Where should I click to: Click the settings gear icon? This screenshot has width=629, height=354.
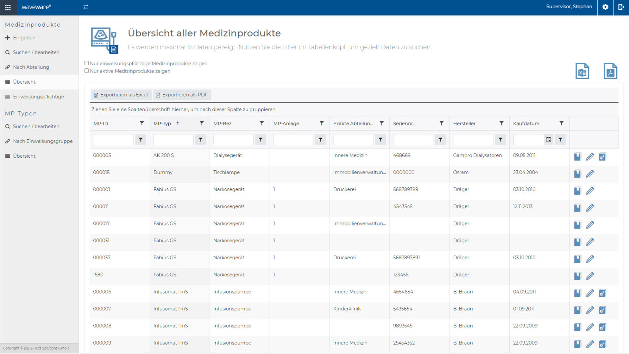(x=605, y=7)
